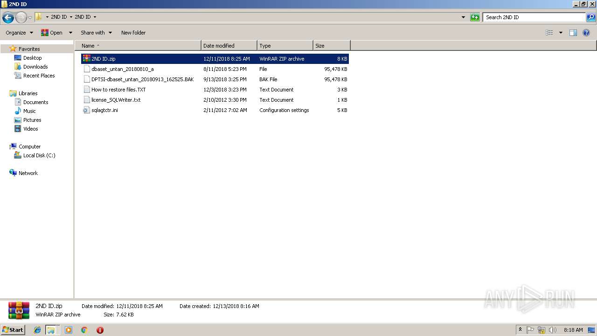Go back using the Back arrow button

tap(7, 17)
